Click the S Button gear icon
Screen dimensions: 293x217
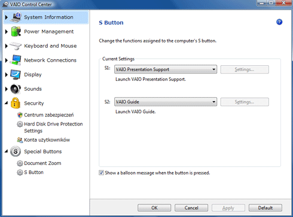20,172
